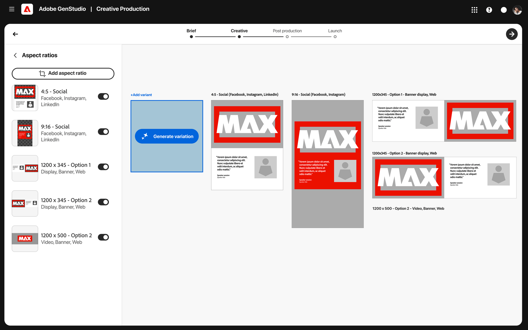Open the help question mark icon

pos(489,10)
